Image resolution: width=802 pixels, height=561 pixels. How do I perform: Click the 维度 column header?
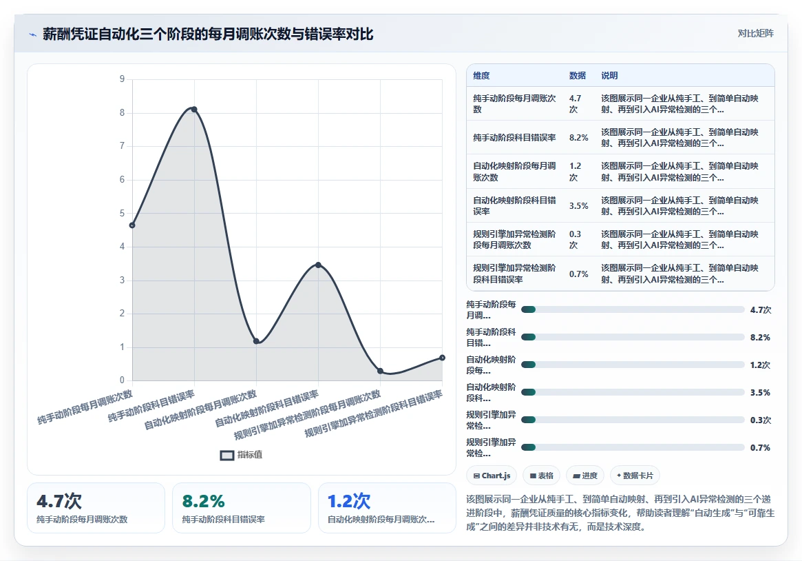coord(481,76)
